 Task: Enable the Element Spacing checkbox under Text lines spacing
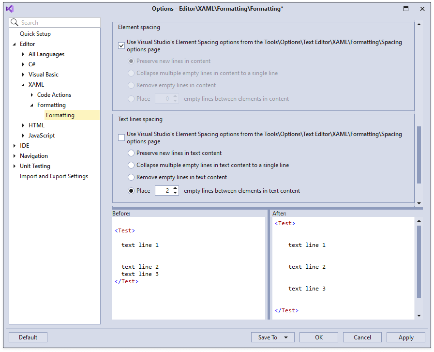click(x=121, y=138)
